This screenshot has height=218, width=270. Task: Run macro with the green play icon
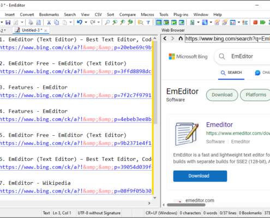click(263, 22)
